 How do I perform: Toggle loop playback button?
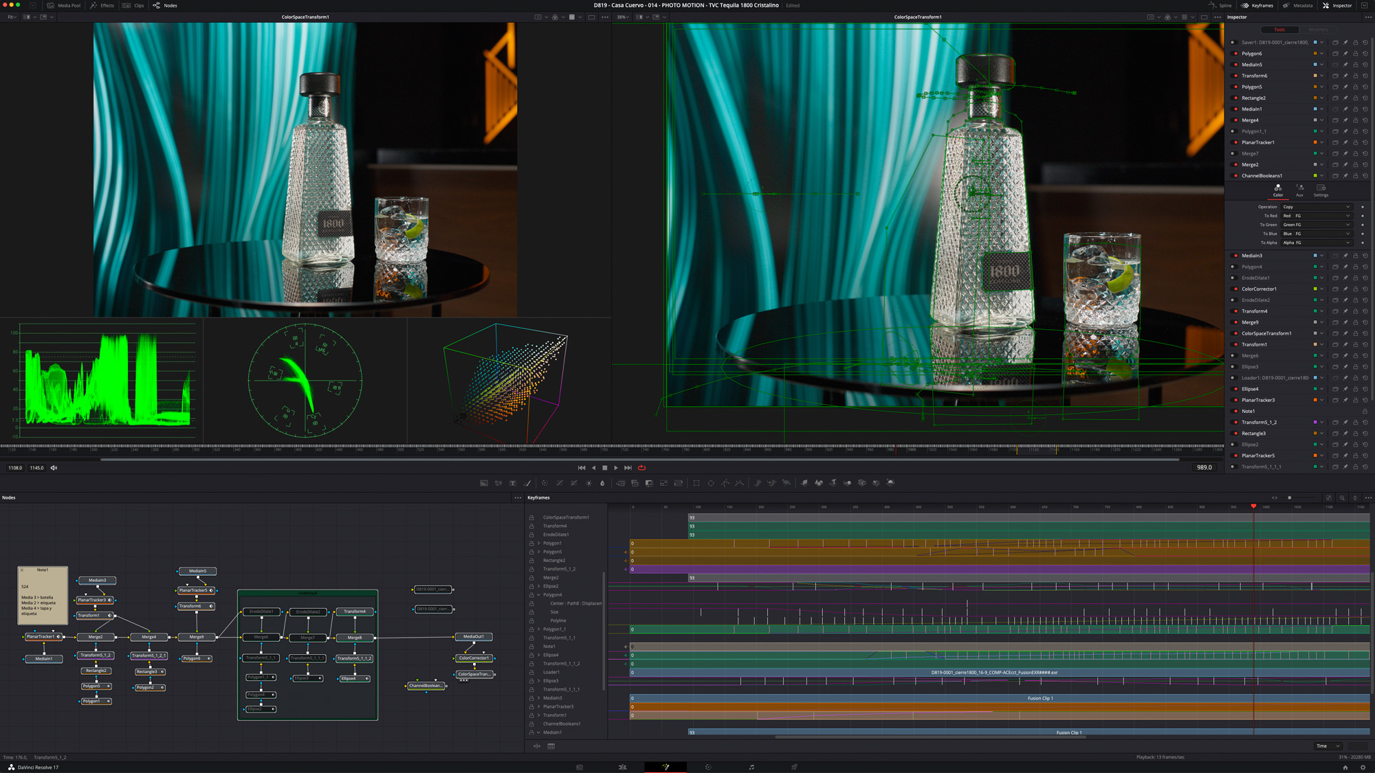641,468
